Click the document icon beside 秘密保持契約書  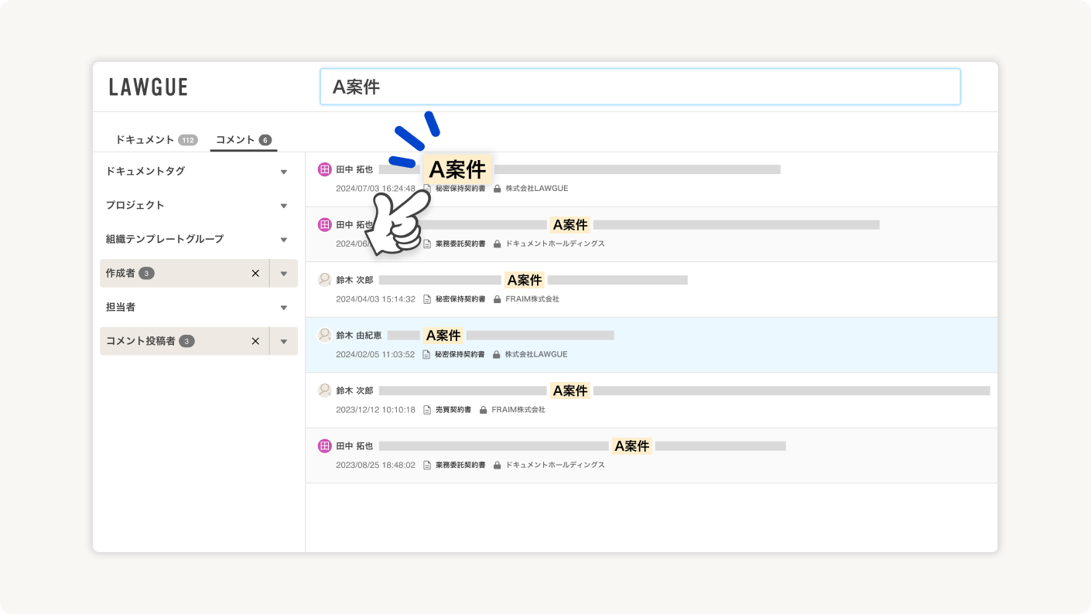tap(426, 188)
